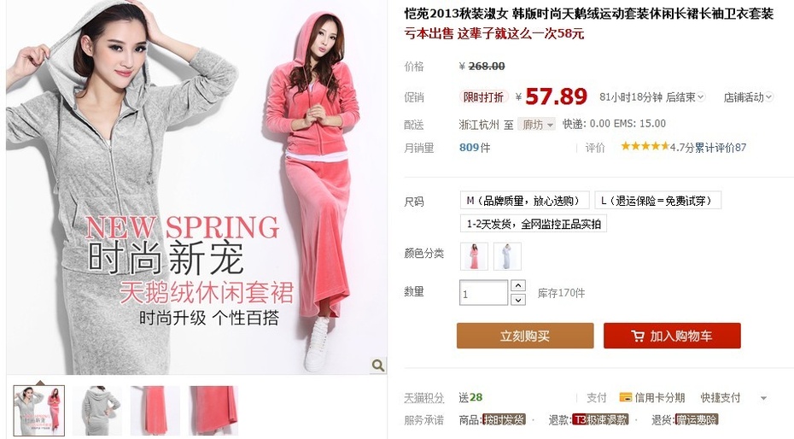Click the five-star rating icons

(x=645, y=146)
